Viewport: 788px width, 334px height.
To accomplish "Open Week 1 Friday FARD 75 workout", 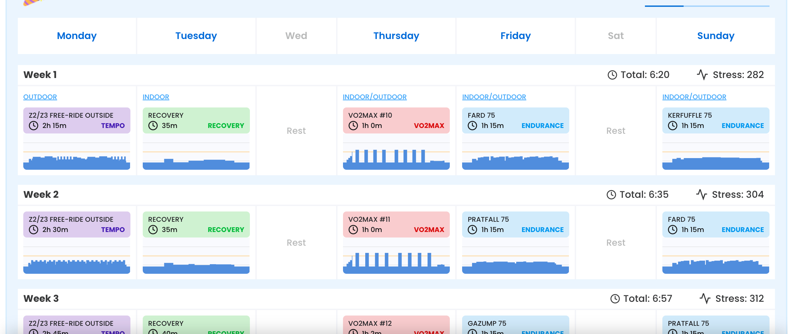I will [x=516, y=120].
